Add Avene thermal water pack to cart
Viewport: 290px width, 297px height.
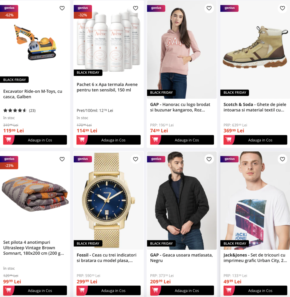click(109, 140)
